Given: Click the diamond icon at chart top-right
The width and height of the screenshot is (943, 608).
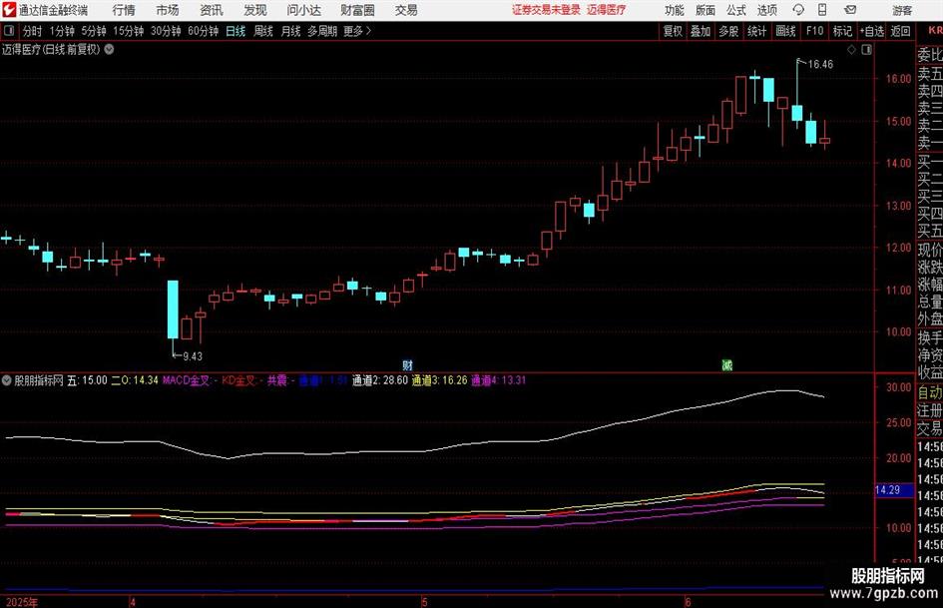Looking at the screenshot, I should coord(851,50).
